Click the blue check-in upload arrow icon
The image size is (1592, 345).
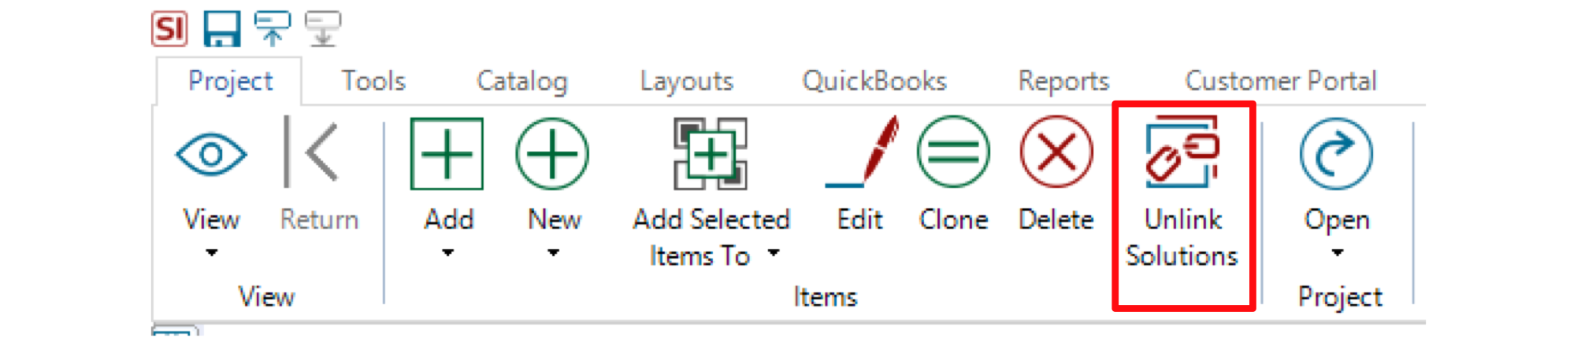pyautogui.click(x=273, y=29)
